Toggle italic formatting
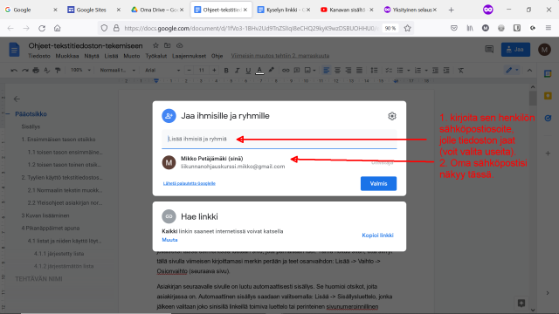Viewport: 559px width, 314px height. tap(237, 71)
